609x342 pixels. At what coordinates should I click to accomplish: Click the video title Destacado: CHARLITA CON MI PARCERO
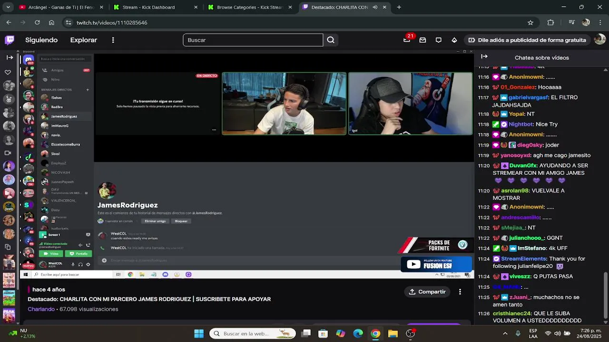(x=149, y=299)
